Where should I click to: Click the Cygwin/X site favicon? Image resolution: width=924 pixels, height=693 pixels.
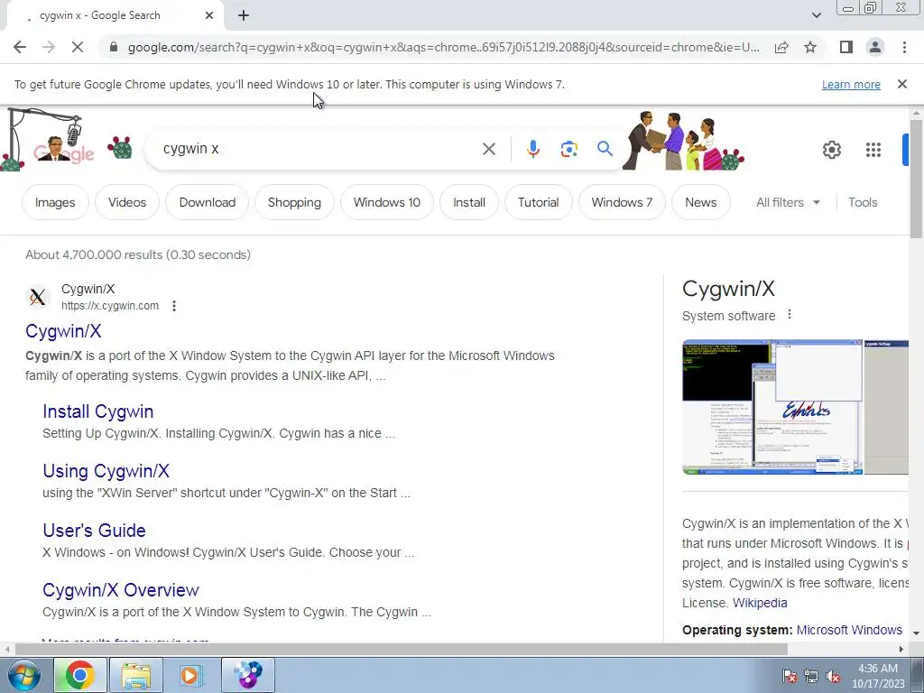point(38,296)
